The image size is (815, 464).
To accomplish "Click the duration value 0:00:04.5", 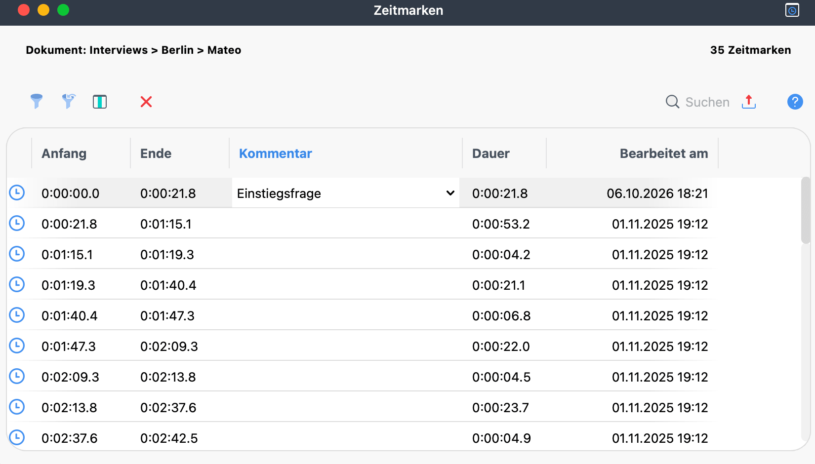I will pyautogui.click(x=501, y=377).
